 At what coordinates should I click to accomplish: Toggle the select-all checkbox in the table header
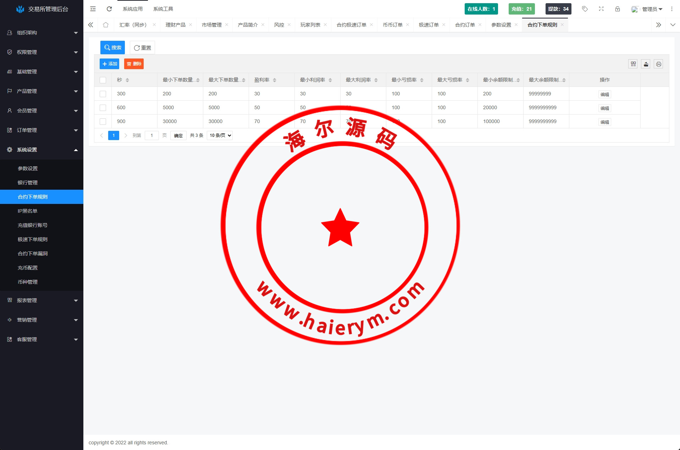pos(103,80)
